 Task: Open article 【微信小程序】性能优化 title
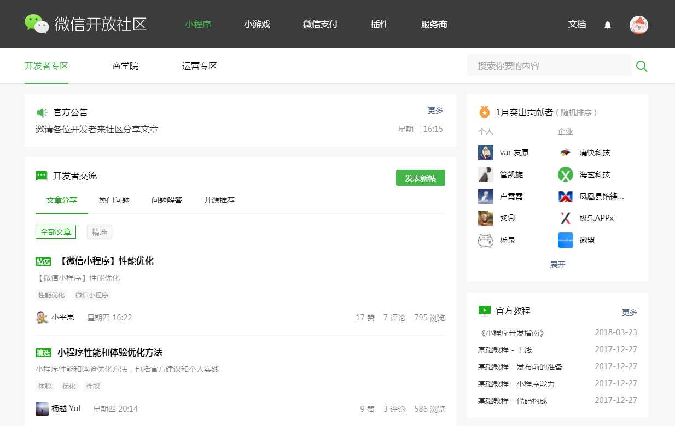coord(106,261)
